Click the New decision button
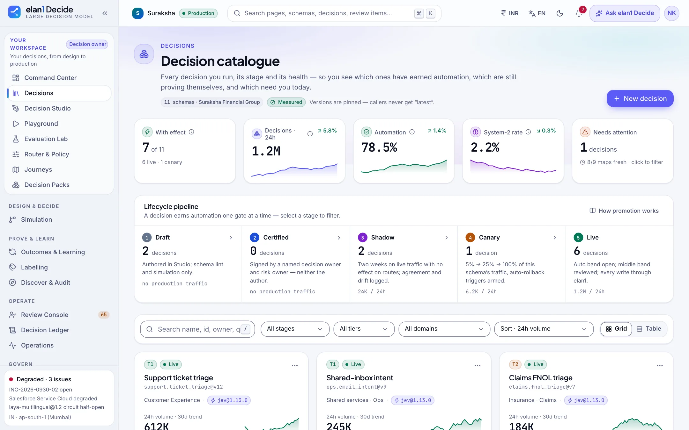 point(640,98)
